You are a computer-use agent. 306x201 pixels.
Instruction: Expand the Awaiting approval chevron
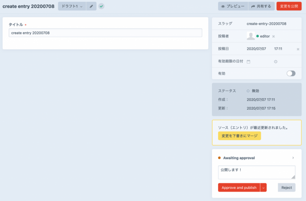293,158
